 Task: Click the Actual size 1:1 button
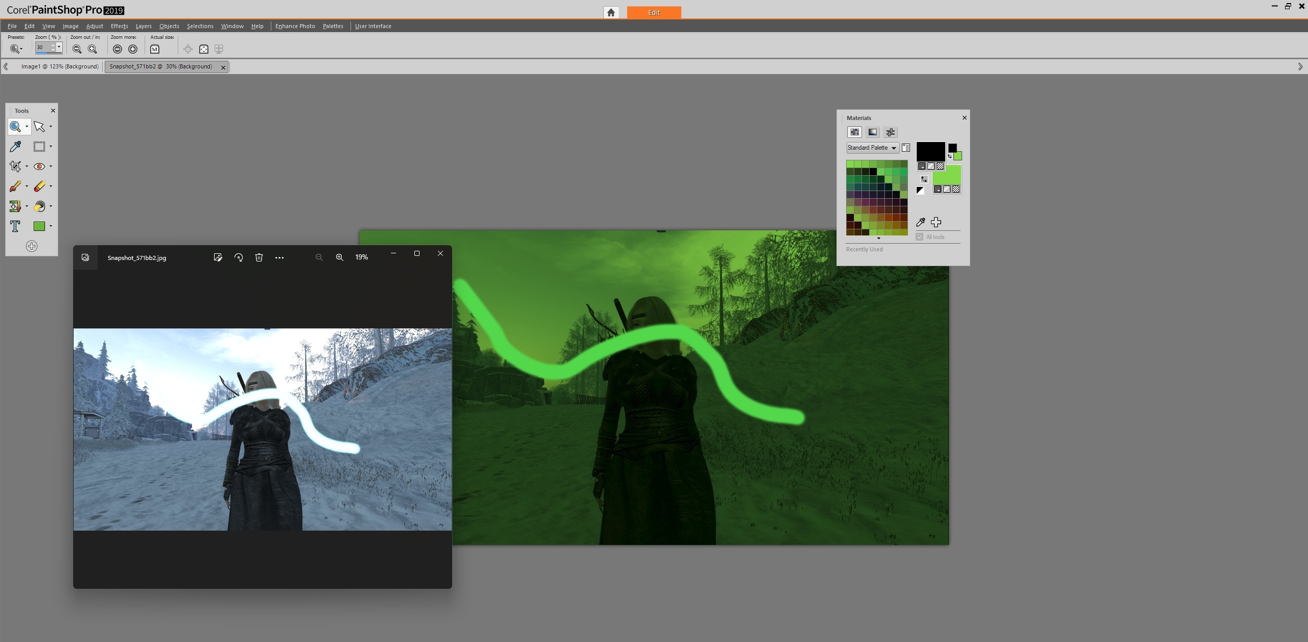pos(155,49)
